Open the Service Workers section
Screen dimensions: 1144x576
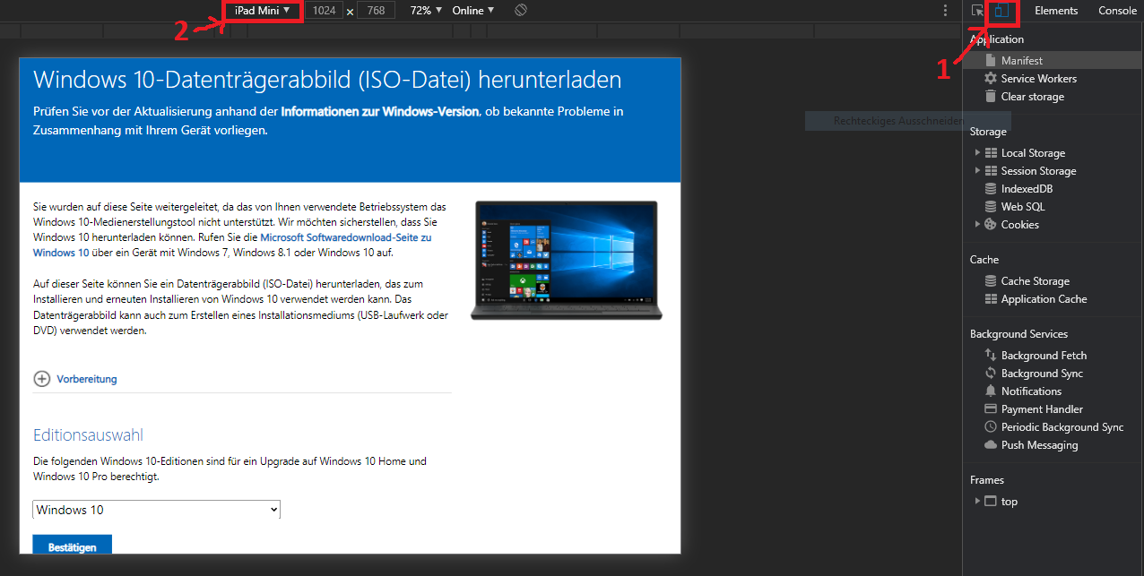tap(1038, 79)
